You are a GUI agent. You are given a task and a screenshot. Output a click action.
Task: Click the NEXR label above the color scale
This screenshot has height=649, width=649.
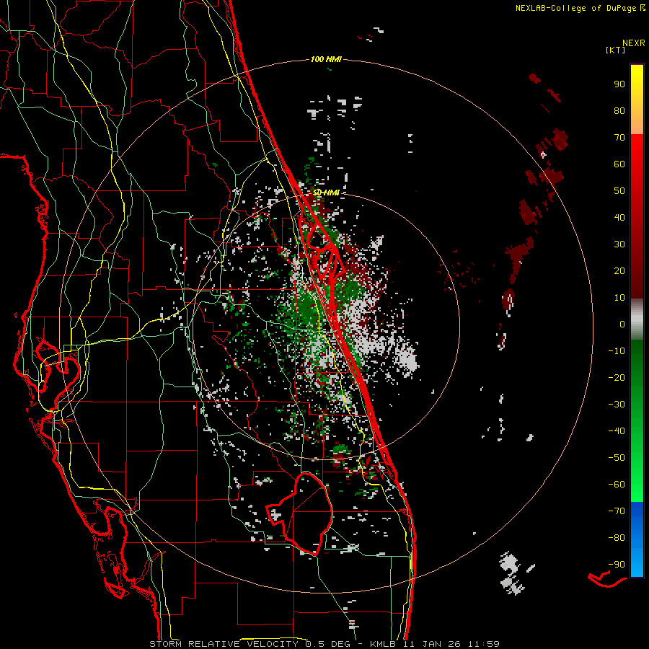(x=633, y=43)
